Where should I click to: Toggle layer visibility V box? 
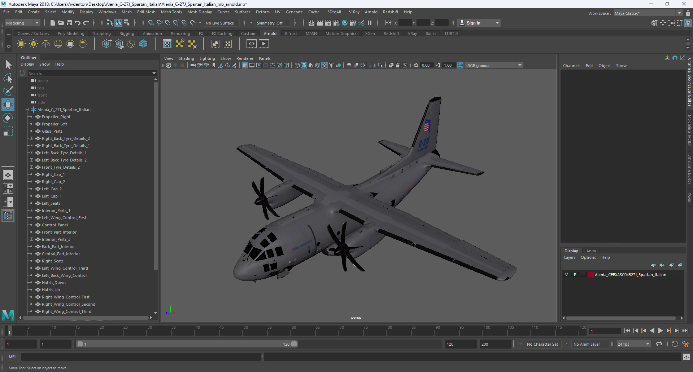[566, 275]
